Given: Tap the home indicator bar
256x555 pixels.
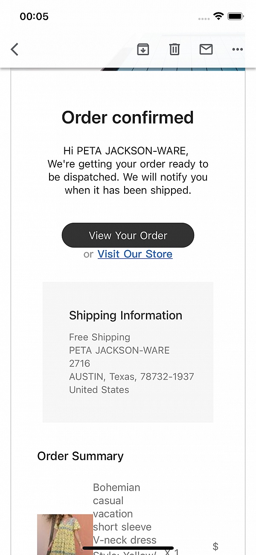Looking at the screenshot, I should [x=128, y=548].
